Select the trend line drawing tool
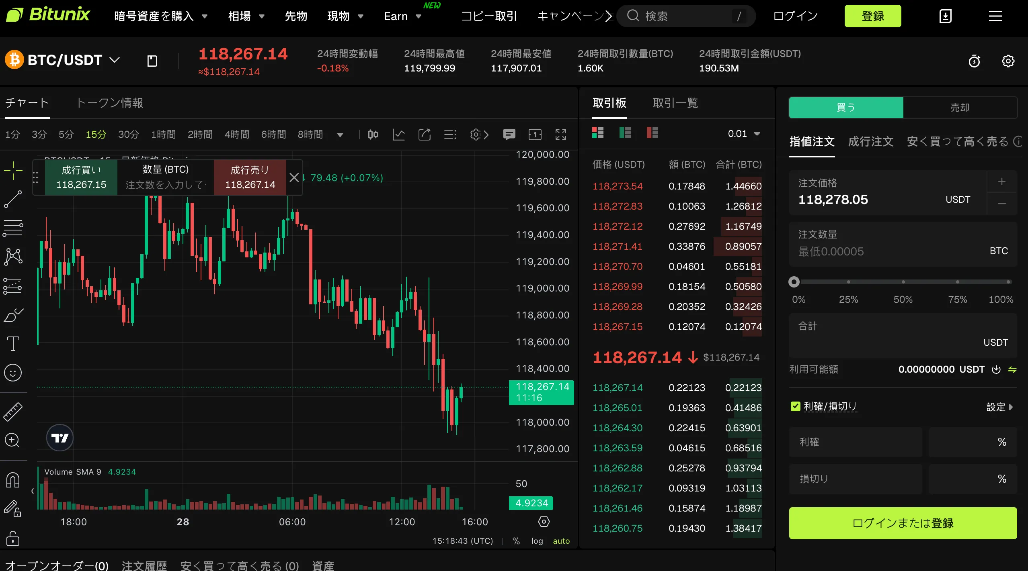1028x571 pixels. point(13,200)
